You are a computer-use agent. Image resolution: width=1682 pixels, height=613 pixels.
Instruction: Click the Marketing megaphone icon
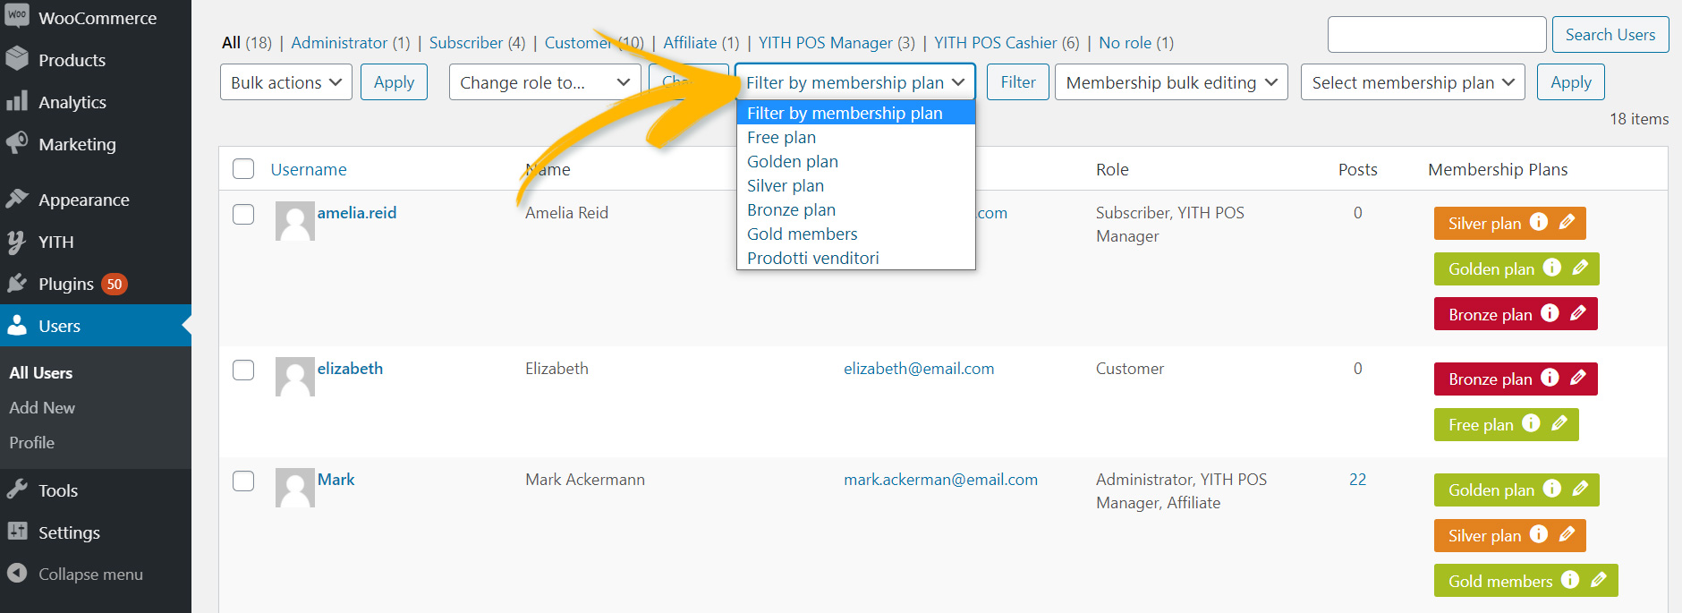point(17,143)
